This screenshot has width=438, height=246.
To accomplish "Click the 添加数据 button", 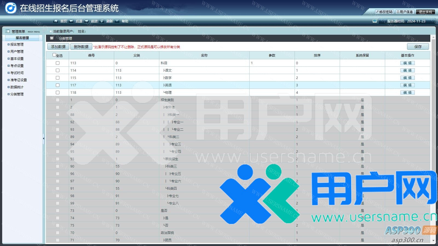I will (x=58, y=47).
